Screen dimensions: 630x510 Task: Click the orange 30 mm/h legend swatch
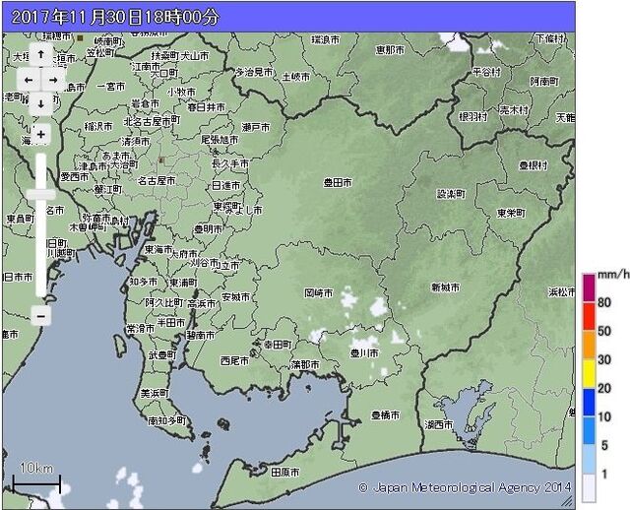click(x=589, y=345)
